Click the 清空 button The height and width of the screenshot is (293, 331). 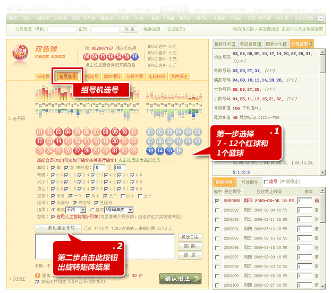(x=190, y=255)
